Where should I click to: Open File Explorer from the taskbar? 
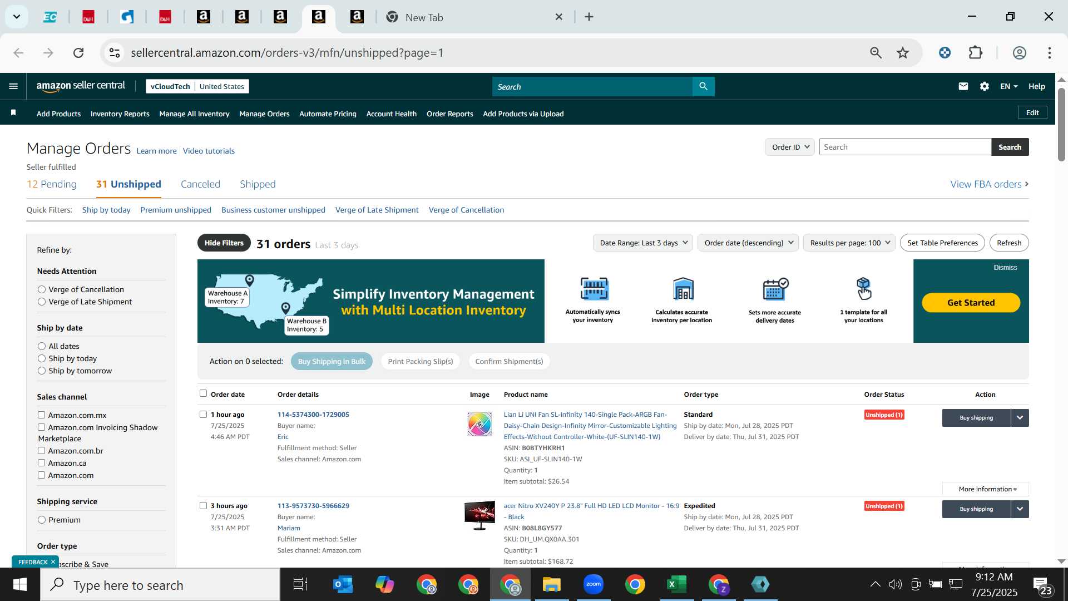pyautogui.click(x=551, y=585)
